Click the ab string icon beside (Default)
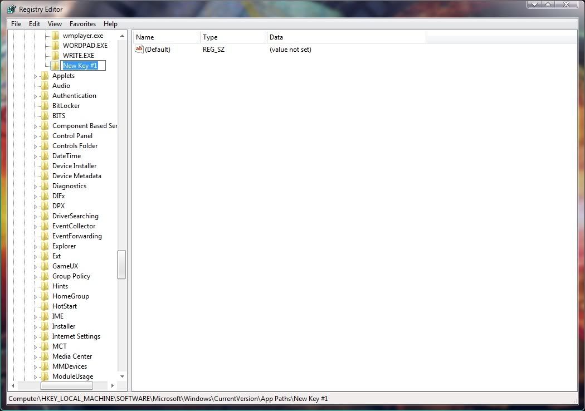This screenshot has width=585, height=411. 139,50
